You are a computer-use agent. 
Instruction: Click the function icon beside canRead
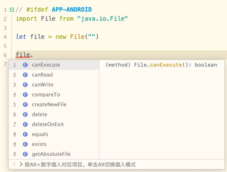pos(25,75)
